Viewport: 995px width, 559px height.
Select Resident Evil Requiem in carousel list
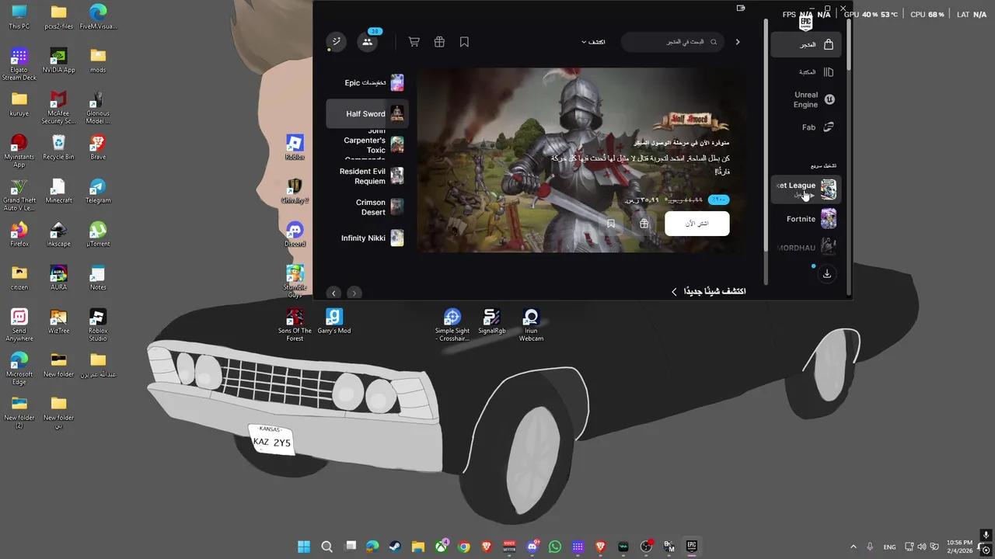(x=367, y=176)
